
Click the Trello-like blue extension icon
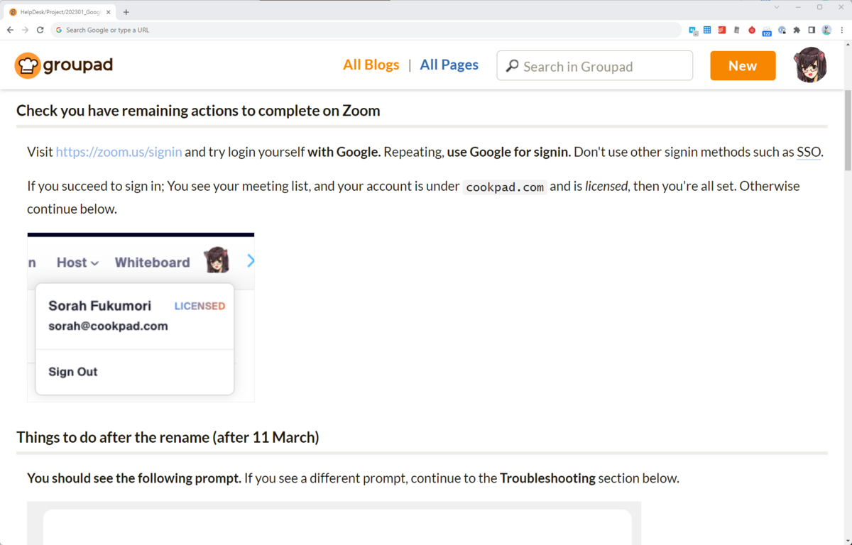693,31
